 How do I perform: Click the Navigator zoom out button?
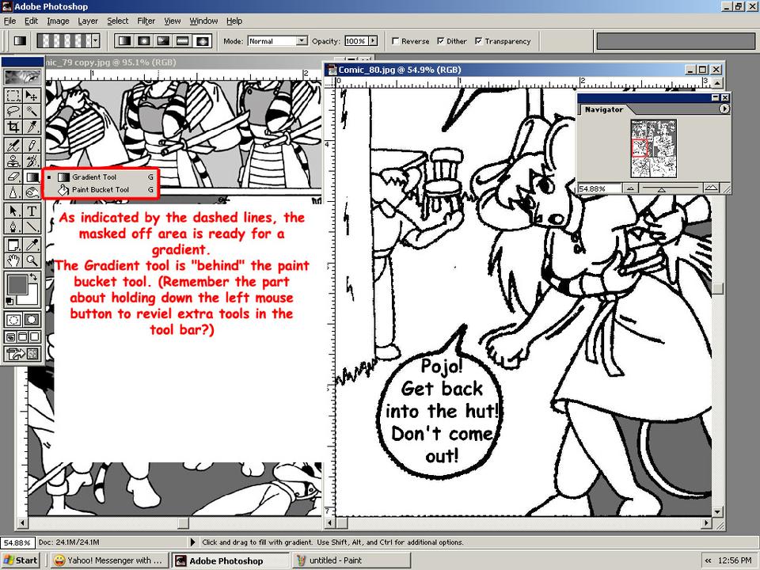[x=629, y=188]
